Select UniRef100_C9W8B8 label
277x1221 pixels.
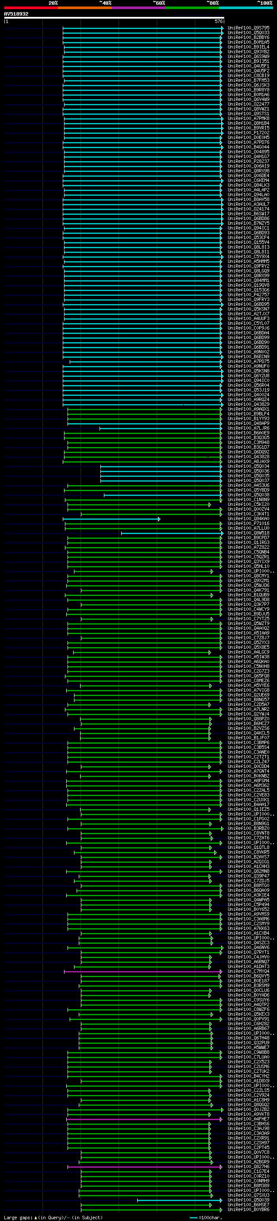tap(248, 1052)
